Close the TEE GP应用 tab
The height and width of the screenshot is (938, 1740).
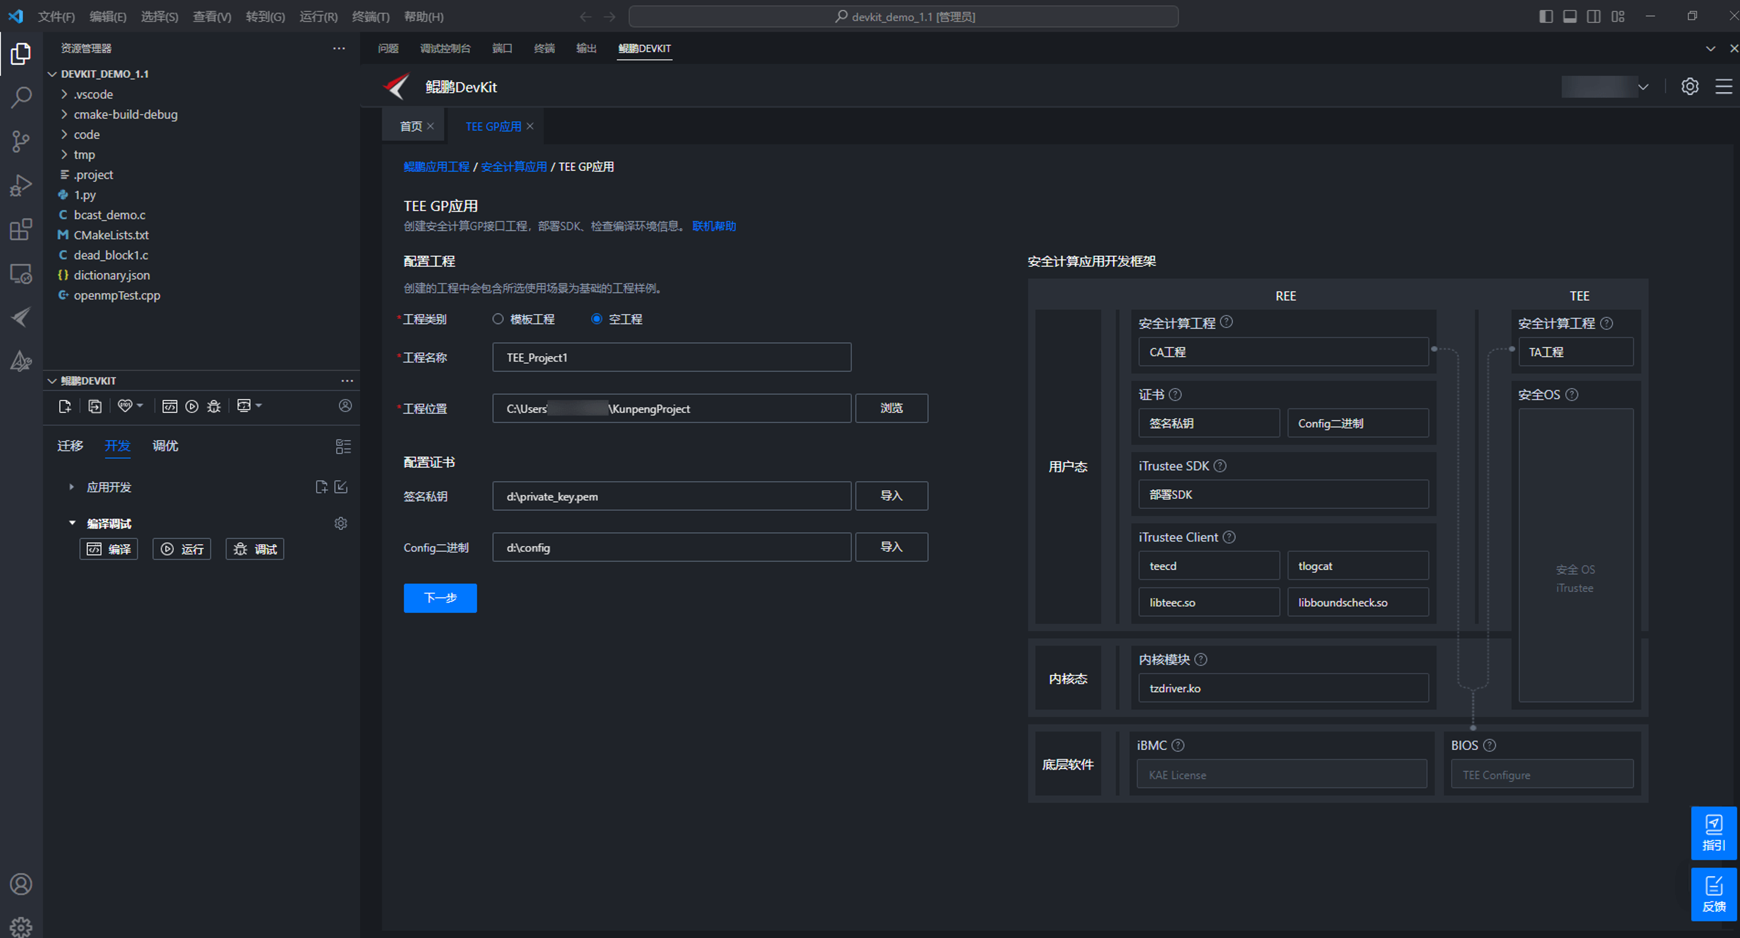tap(530, 126)
